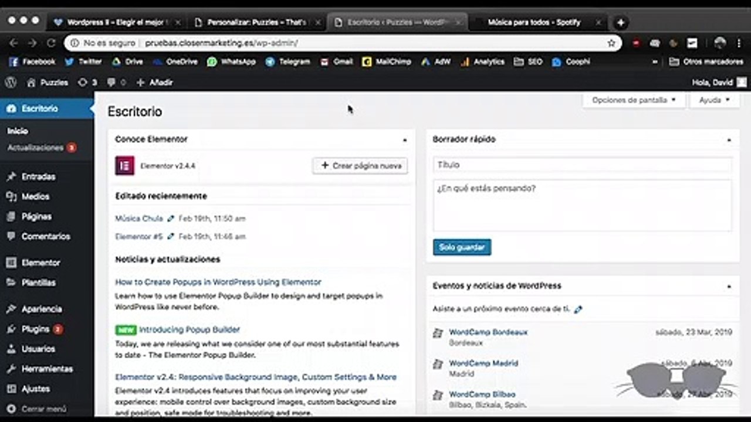The width and height of the screenshot is (751, 422).
Task: Open 'How to Create Popups in WordPress Using Elementor'
Action: tap(218, 282)
